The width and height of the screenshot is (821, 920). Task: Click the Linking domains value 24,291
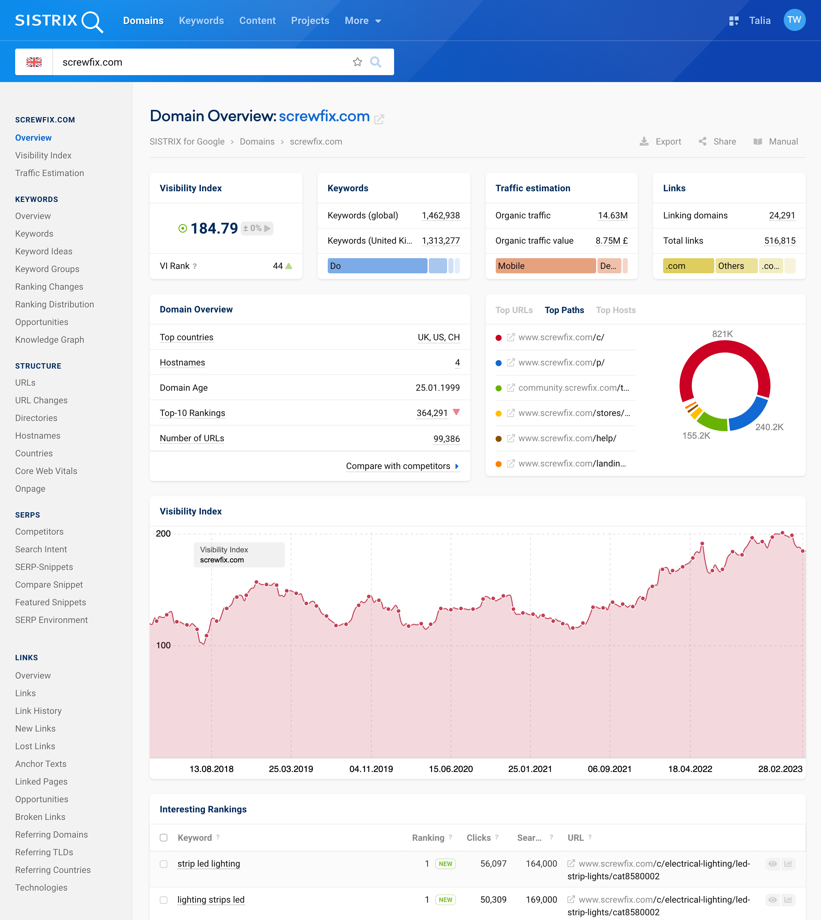pos(782,216)
